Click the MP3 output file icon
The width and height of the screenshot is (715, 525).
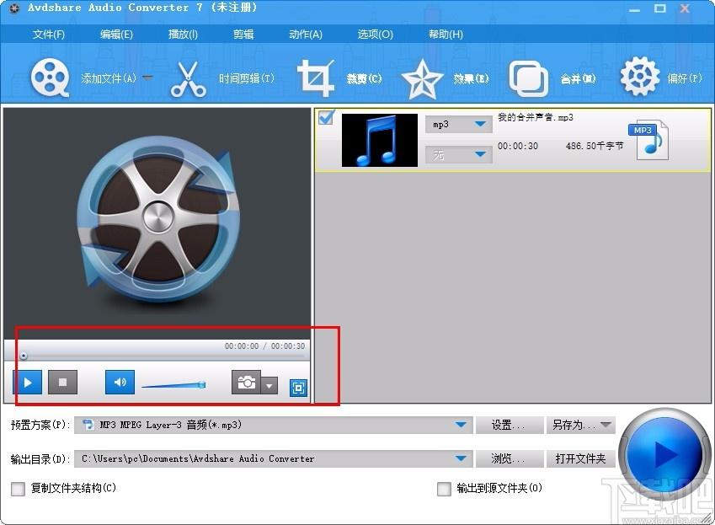(x=648, y=140)
